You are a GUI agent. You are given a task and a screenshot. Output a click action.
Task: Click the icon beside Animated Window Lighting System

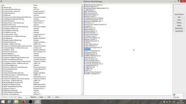pos(85,8)
